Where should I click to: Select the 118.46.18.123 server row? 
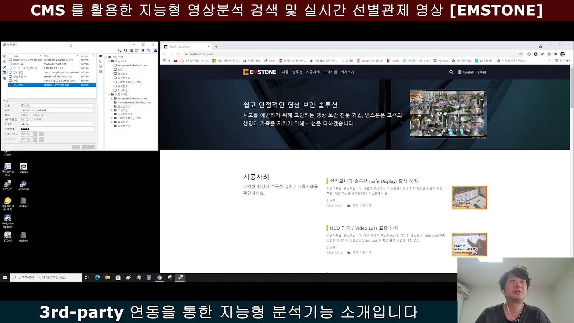pyautogui.click(x=52, y=68)
